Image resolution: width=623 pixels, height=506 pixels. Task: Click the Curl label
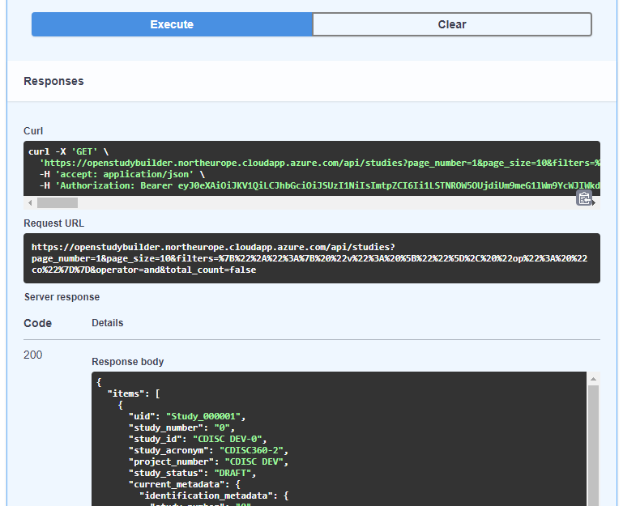33,131
